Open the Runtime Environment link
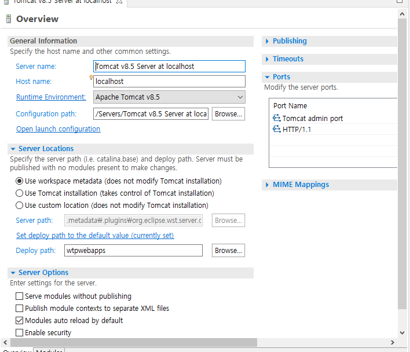Image resolution: width=410 pixels, height=352 pixels. click(51, 97)
